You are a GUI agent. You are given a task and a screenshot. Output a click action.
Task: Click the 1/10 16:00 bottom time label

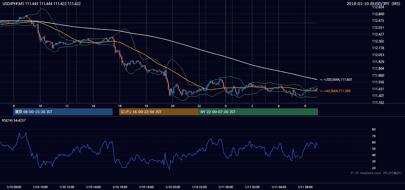119,187
